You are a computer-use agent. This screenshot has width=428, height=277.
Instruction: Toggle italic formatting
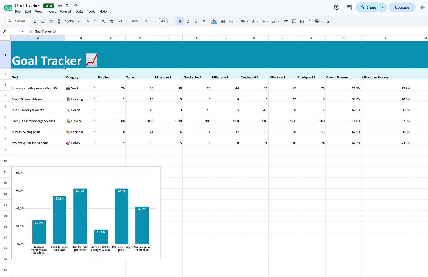click(188, 21)
